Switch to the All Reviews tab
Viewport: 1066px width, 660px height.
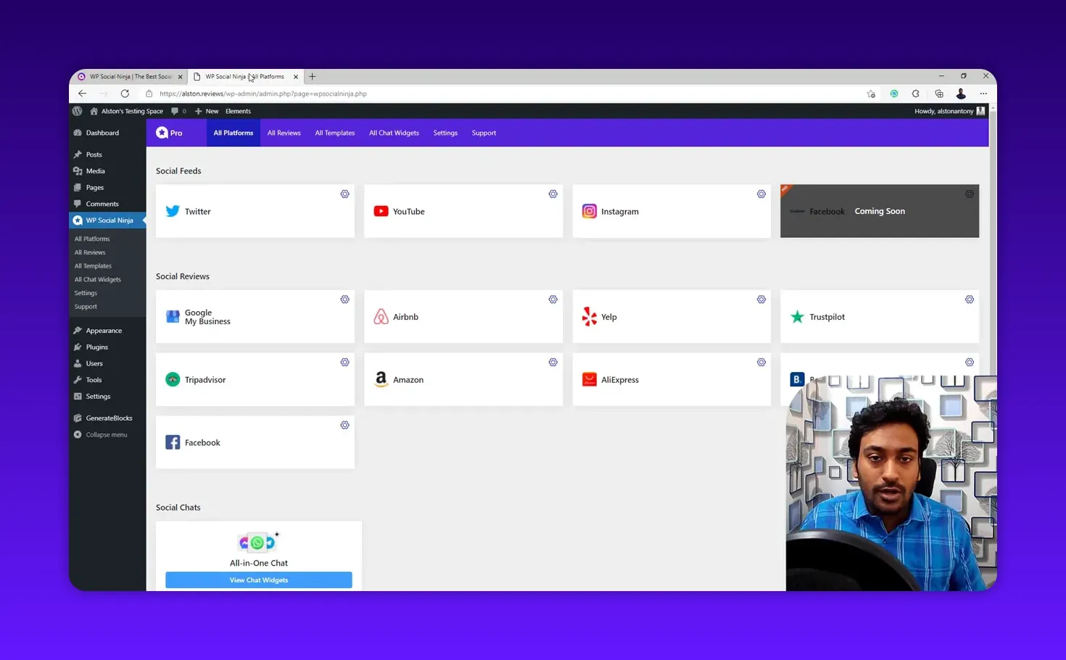pos(284,133)
